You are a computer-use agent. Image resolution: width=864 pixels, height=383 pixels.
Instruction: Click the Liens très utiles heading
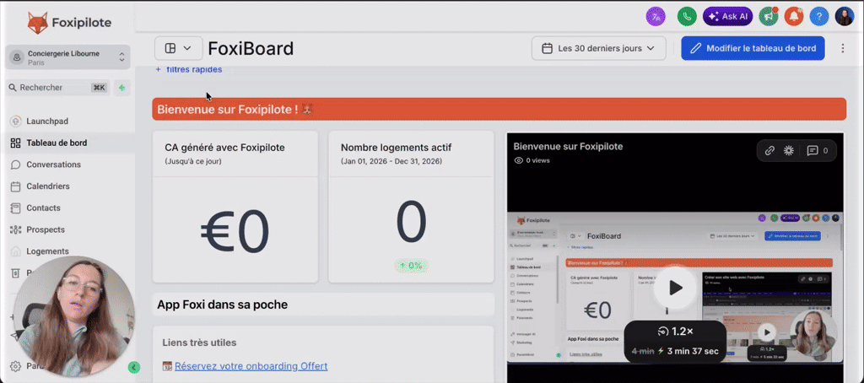[x=199, y=343]
